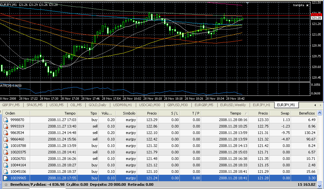Image resolution: width=324 pixels, height=189 pixels.
Task: Click the icon of highlighted order 10039965
Action: (6, 178)
